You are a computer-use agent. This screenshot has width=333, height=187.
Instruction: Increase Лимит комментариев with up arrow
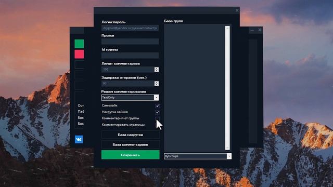157,68
